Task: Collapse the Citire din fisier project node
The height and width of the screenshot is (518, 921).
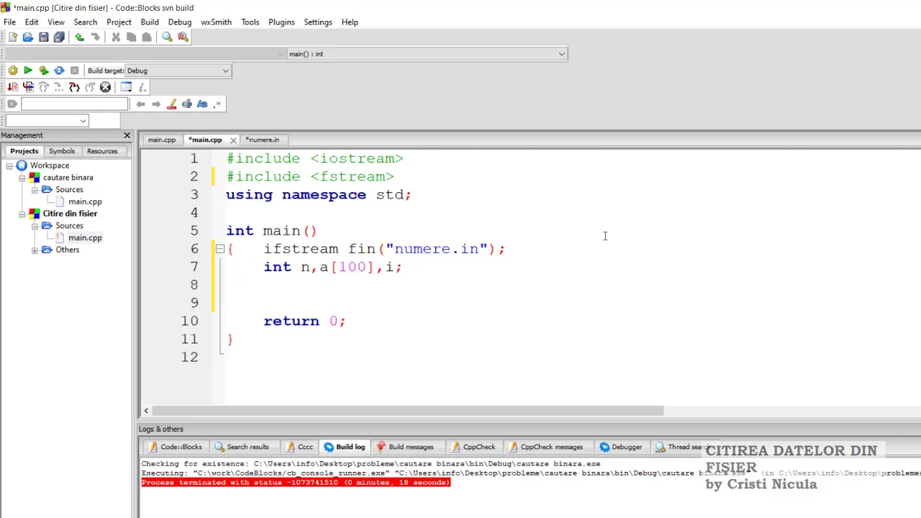Action: point(22,214)
